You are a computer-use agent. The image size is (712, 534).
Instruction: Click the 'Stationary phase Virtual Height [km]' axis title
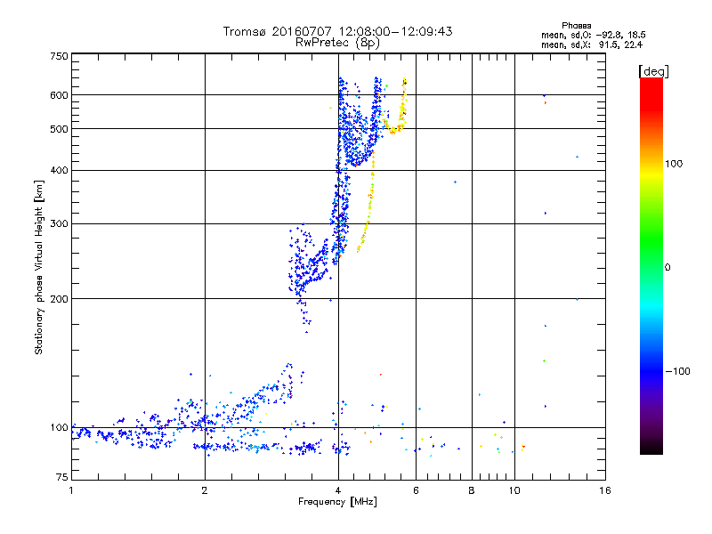click(39, 268)
